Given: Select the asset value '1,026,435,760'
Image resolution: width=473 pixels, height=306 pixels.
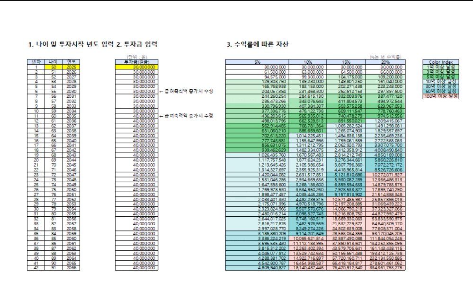Looking at the screenshot, I should click(x=257, y=155).
